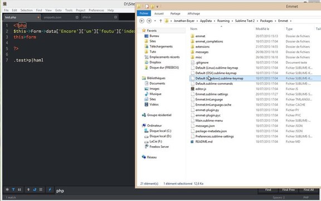The width and height of the screenshot is (321, 201).
Task: Open the Tools menu
Action: click(69, 10)
